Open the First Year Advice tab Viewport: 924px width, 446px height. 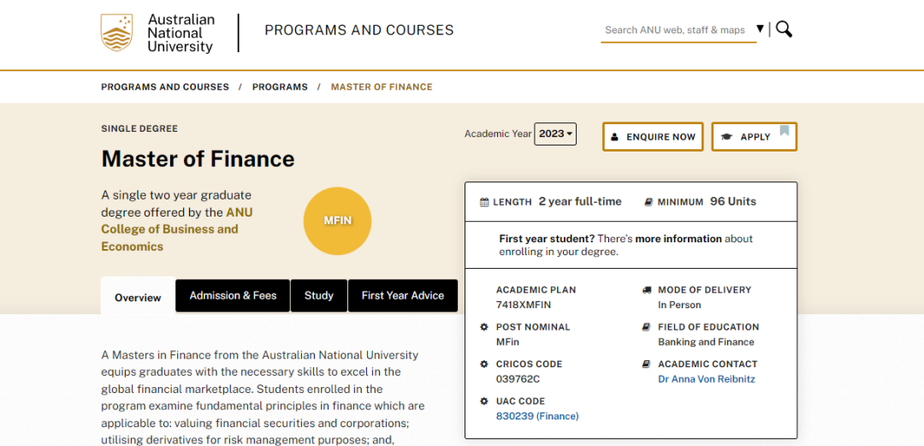click(403, 295)
